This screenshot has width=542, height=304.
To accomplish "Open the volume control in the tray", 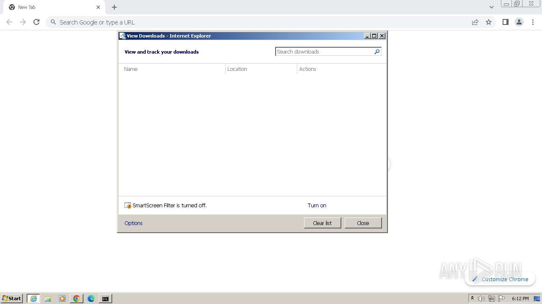I will point(481,299).
